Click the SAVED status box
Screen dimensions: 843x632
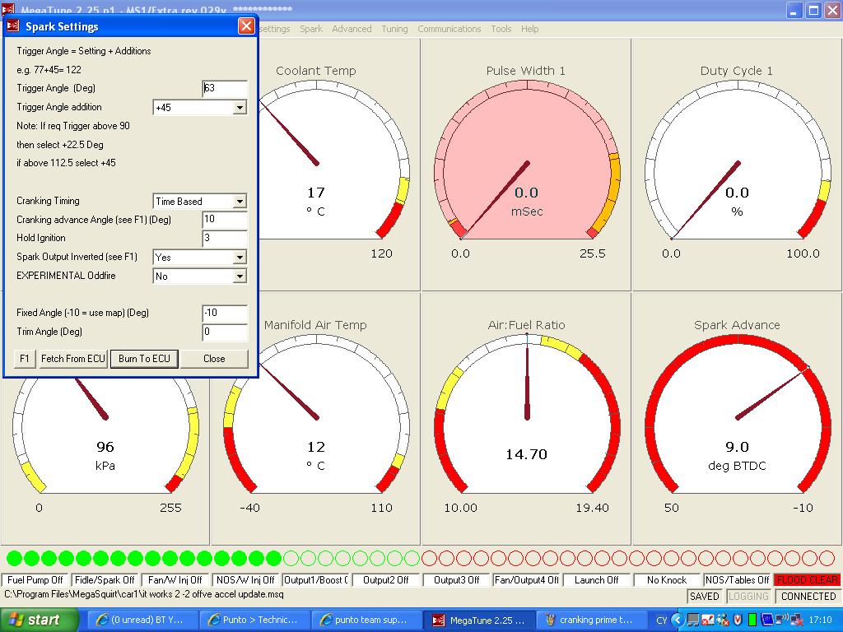[x=705, y=597]
